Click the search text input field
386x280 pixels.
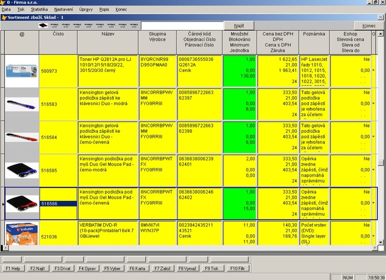[182, 25]
